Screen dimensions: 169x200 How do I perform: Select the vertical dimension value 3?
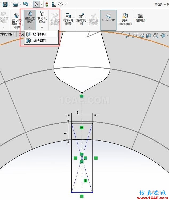coord(66,133)
